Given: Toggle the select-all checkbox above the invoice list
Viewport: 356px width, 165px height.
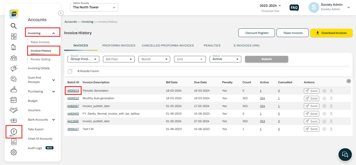Looking at the screenshot, I should [x=70, y=71].
